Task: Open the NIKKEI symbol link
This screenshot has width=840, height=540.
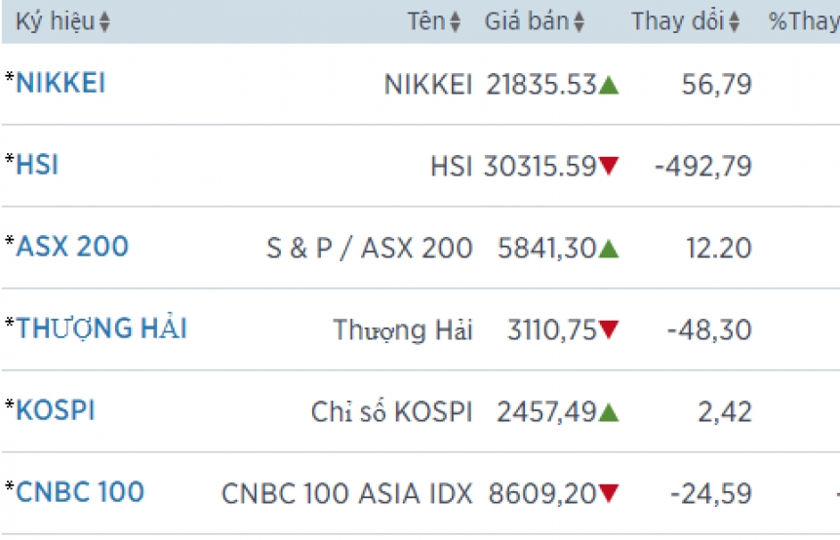Action: [60, 84]
